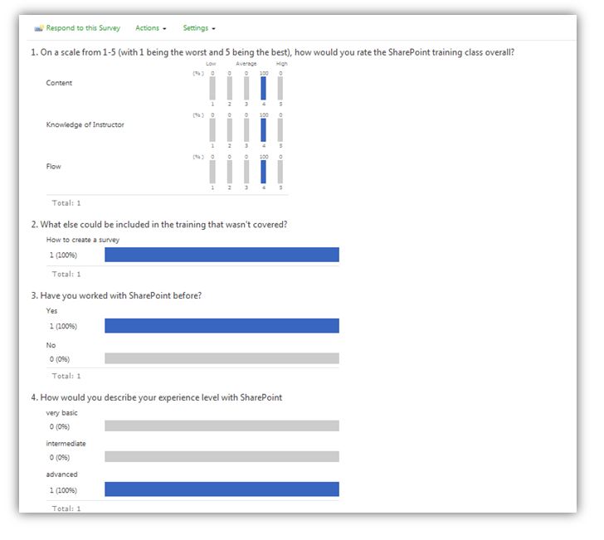Click the 'High' scale header label

click(281, 64)
